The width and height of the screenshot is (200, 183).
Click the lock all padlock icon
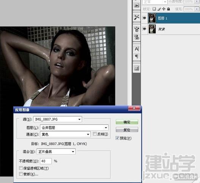(x=169, y=9)
